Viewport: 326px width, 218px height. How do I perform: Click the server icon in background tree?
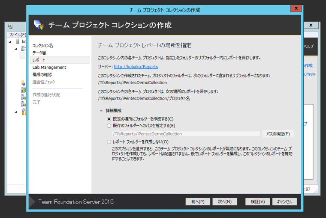tap(18, 41)
